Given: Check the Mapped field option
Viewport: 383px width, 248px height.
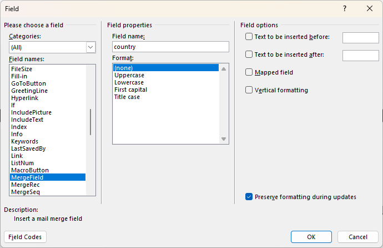Looking at the screenshot, I should tap(249, 72).
